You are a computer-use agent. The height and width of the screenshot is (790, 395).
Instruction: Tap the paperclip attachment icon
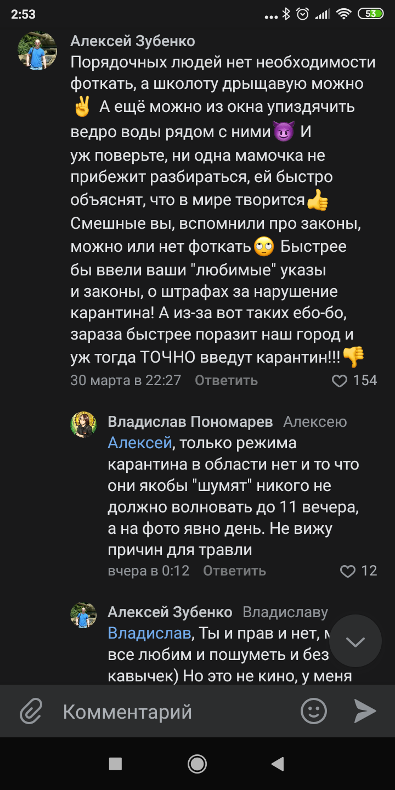pos(31,712)
